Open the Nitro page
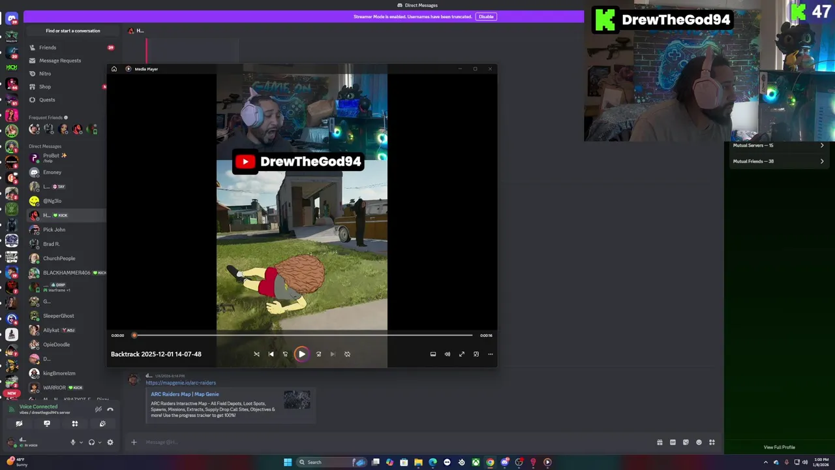Viewport: 835px width, 470px height. tap(45, 74)
